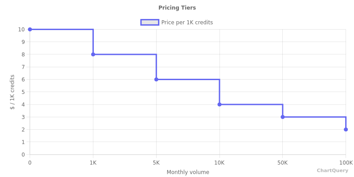Click the '0' y-axis tick label

(23, 155)
